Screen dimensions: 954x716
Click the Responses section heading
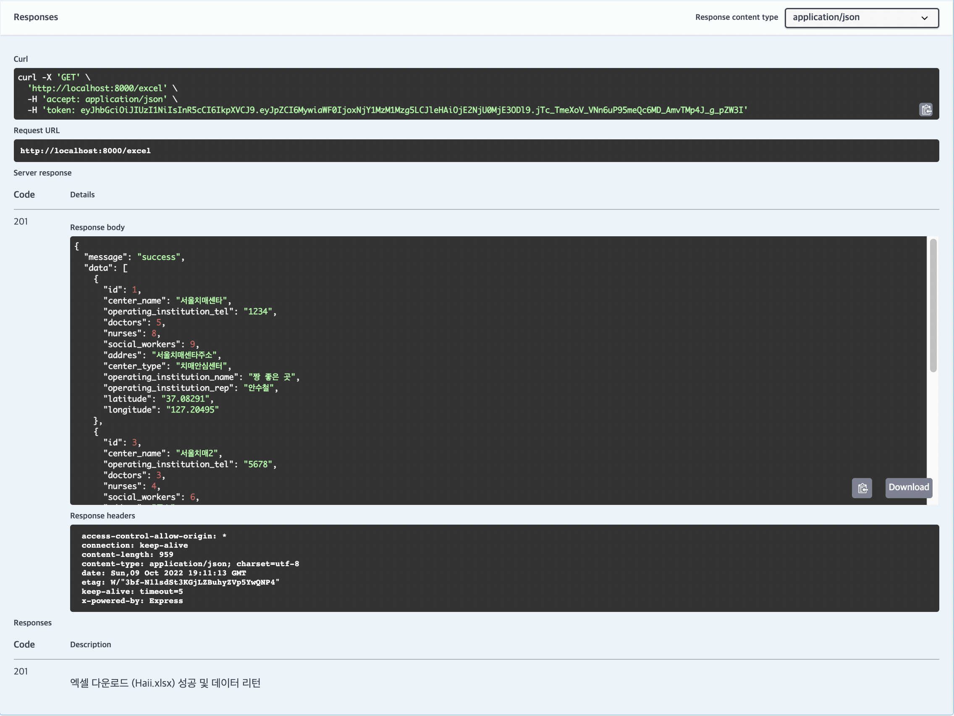coord(36,17)
